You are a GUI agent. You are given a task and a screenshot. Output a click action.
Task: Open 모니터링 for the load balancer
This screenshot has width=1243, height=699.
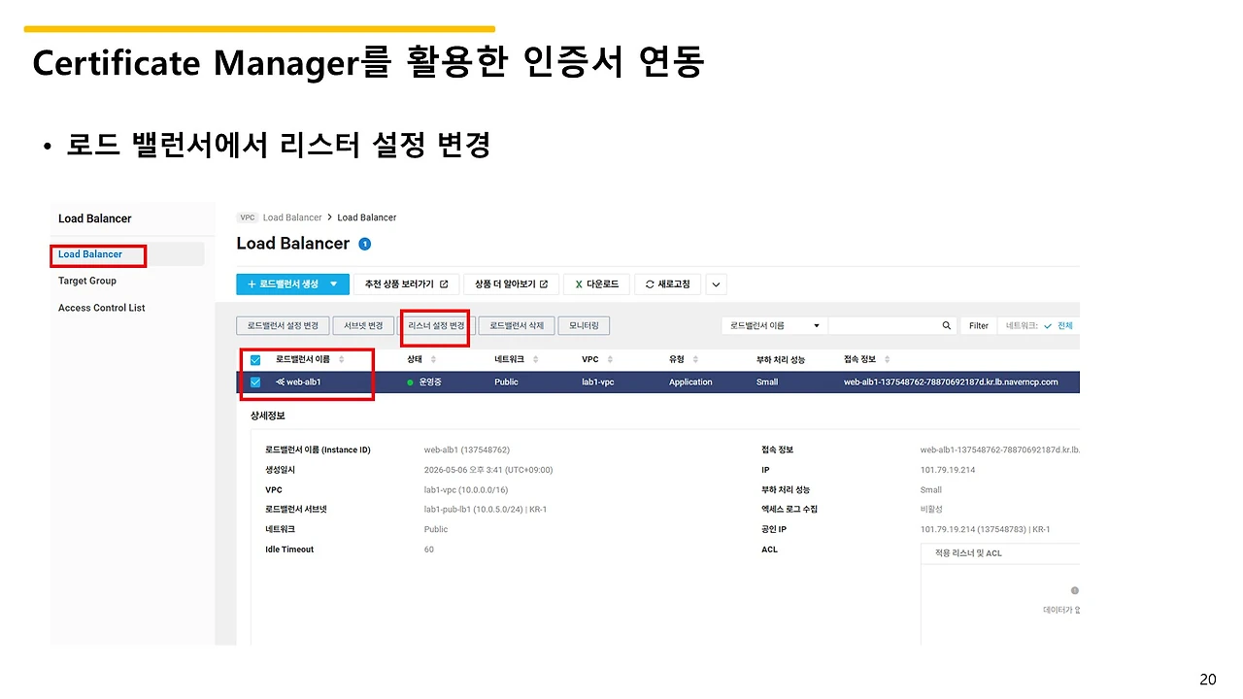point(584,326)
